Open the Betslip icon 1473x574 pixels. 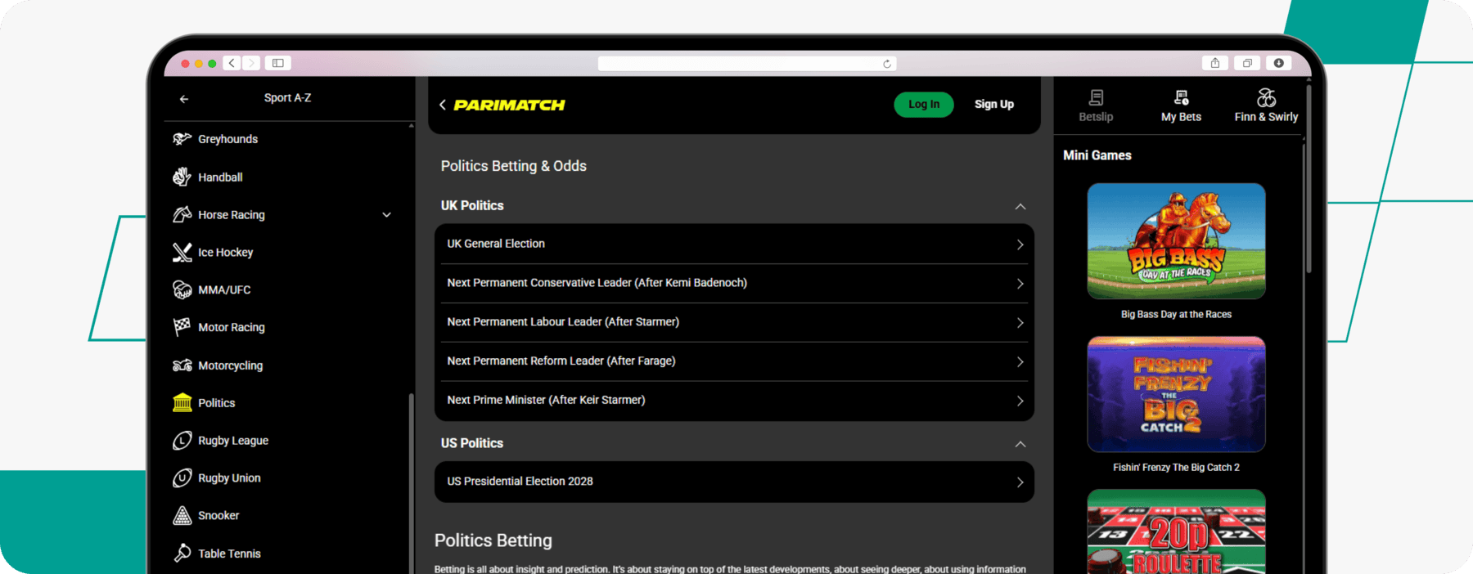tap(1096, 97)
